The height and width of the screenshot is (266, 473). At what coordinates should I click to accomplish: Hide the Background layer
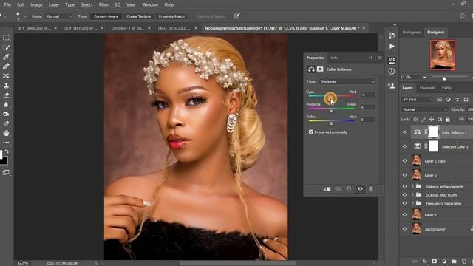(x=405, y=229)
